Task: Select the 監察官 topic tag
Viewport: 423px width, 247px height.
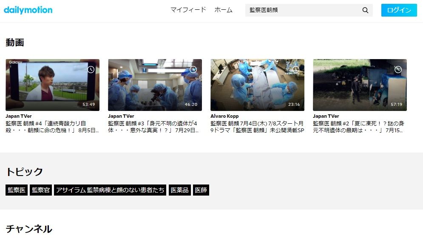Action: [x=41, y=190]
